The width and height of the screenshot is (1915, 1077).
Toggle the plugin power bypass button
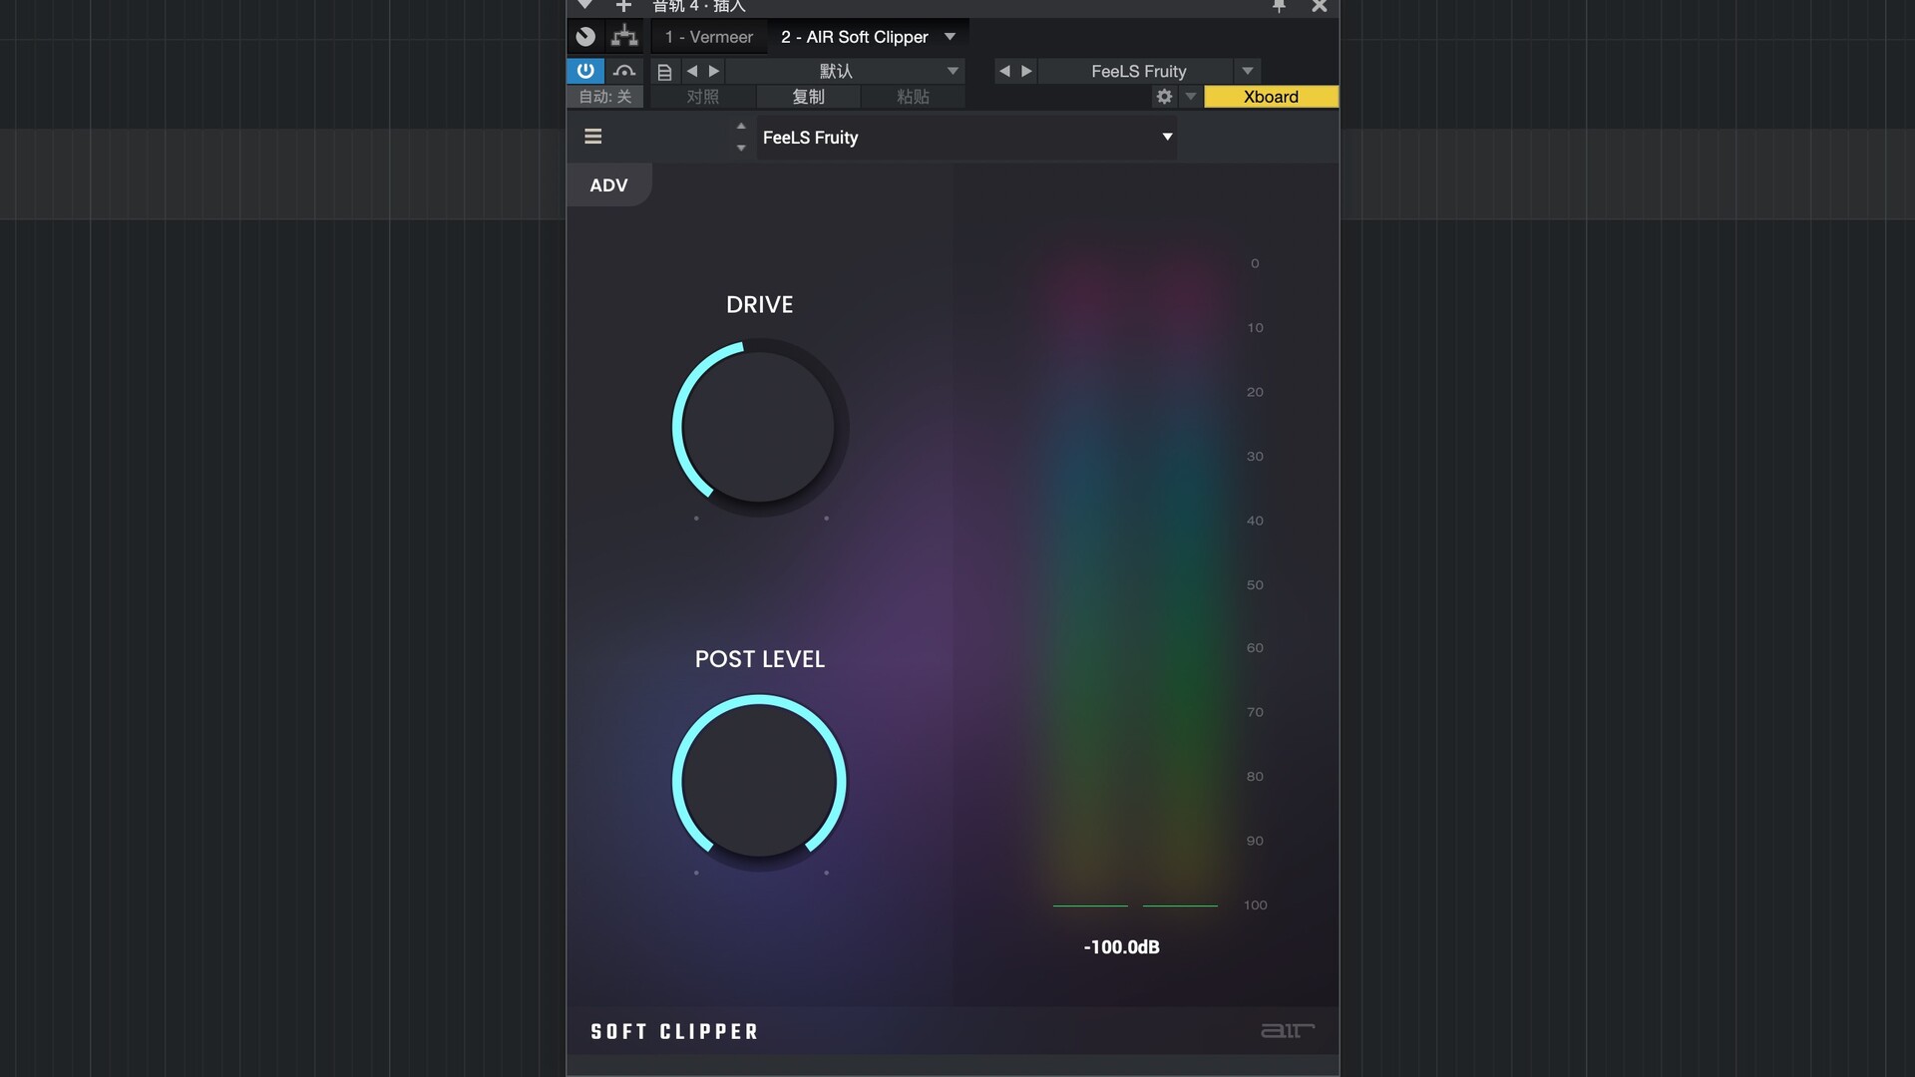point(585,71)
